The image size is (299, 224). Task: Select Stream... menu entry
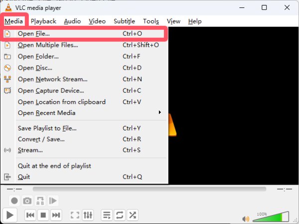[x=84, y=150]
